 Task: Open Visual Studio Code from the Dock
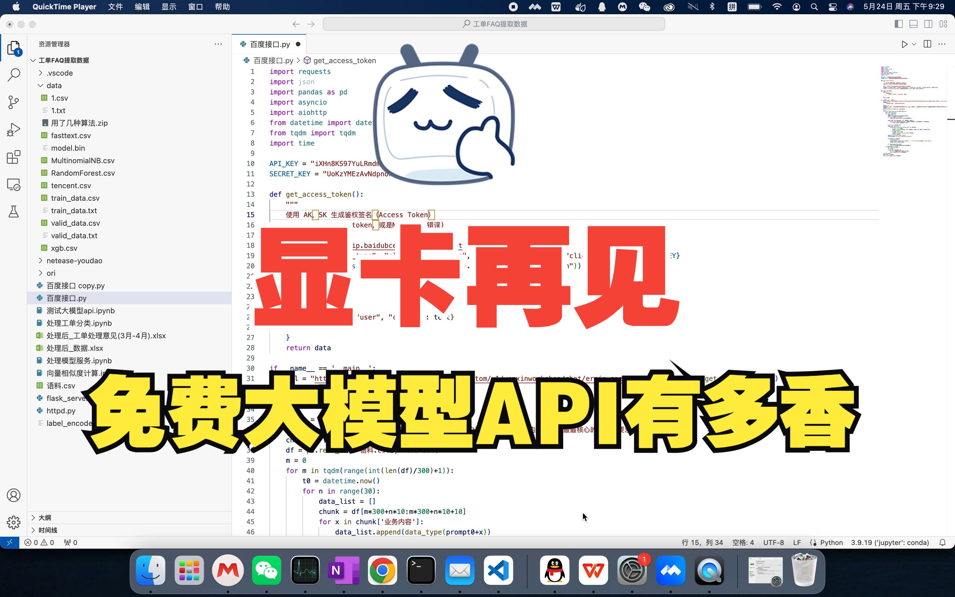click(x=499, y=571)
